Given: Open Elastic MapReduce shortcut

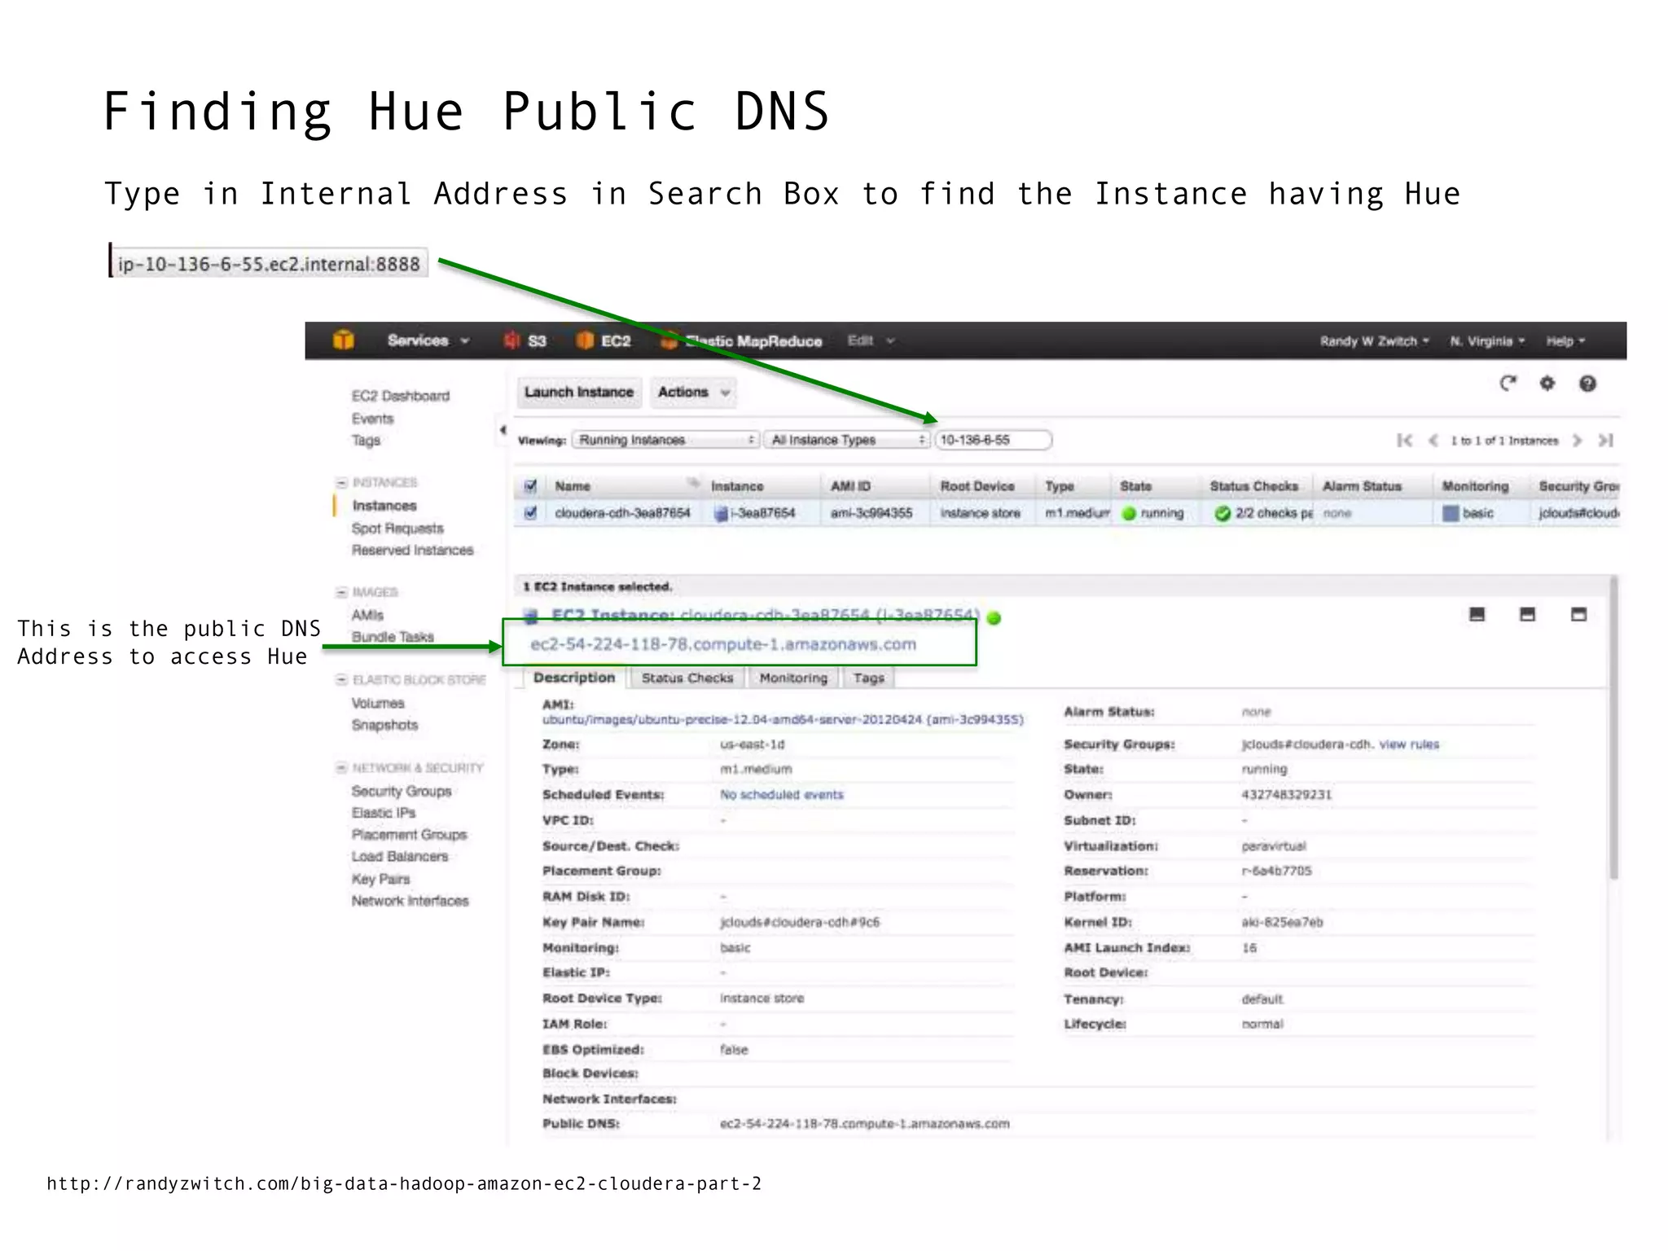Looking at the screenshot, I should click(x=742, y=341).
